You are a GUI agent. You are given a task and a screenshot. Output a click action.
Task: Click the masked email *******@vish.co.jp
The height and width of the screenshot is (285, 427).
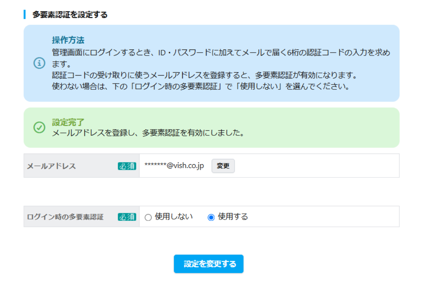174,166
